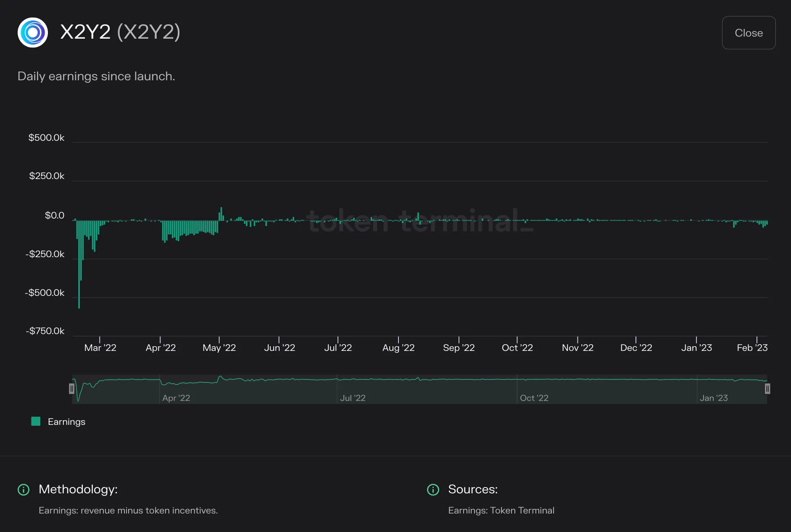Click the $0.0 y-axis label

click(x=55, y=216)
